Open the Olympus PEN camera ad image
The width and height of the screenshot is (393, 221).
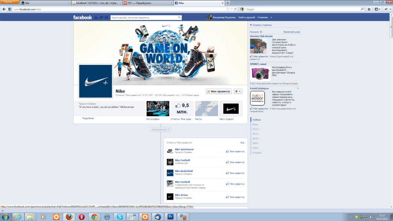tap(260, 74)
